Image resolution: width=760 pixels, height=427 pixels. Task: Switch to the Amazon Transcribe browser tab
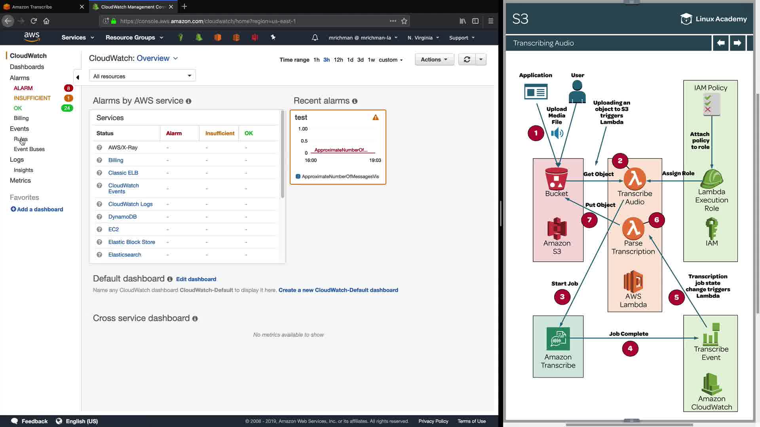[32, 7]
